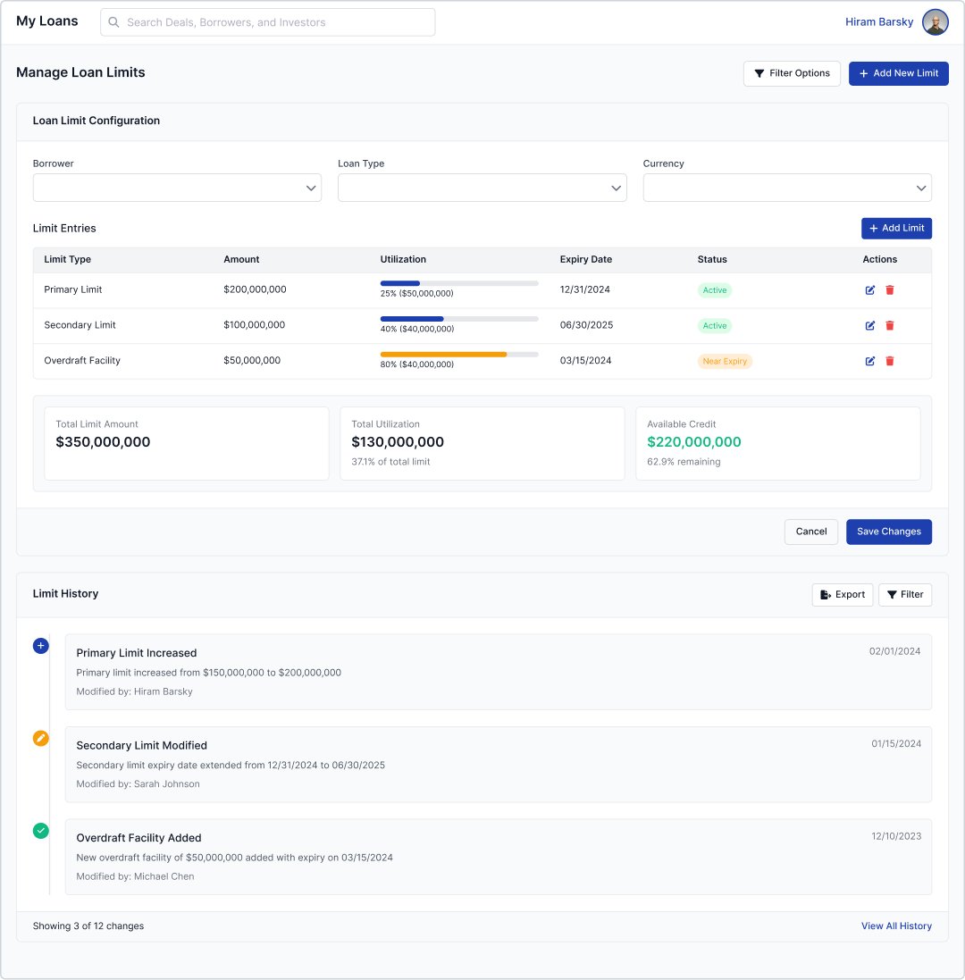Open Hiram Barsky's profile avatar

[x=935, y=22]
